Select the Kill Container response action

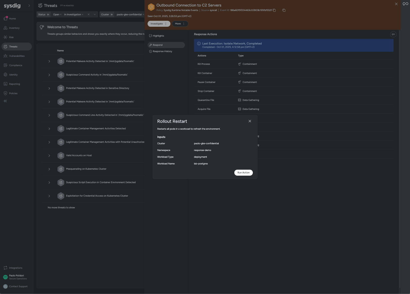pos(205,73)
